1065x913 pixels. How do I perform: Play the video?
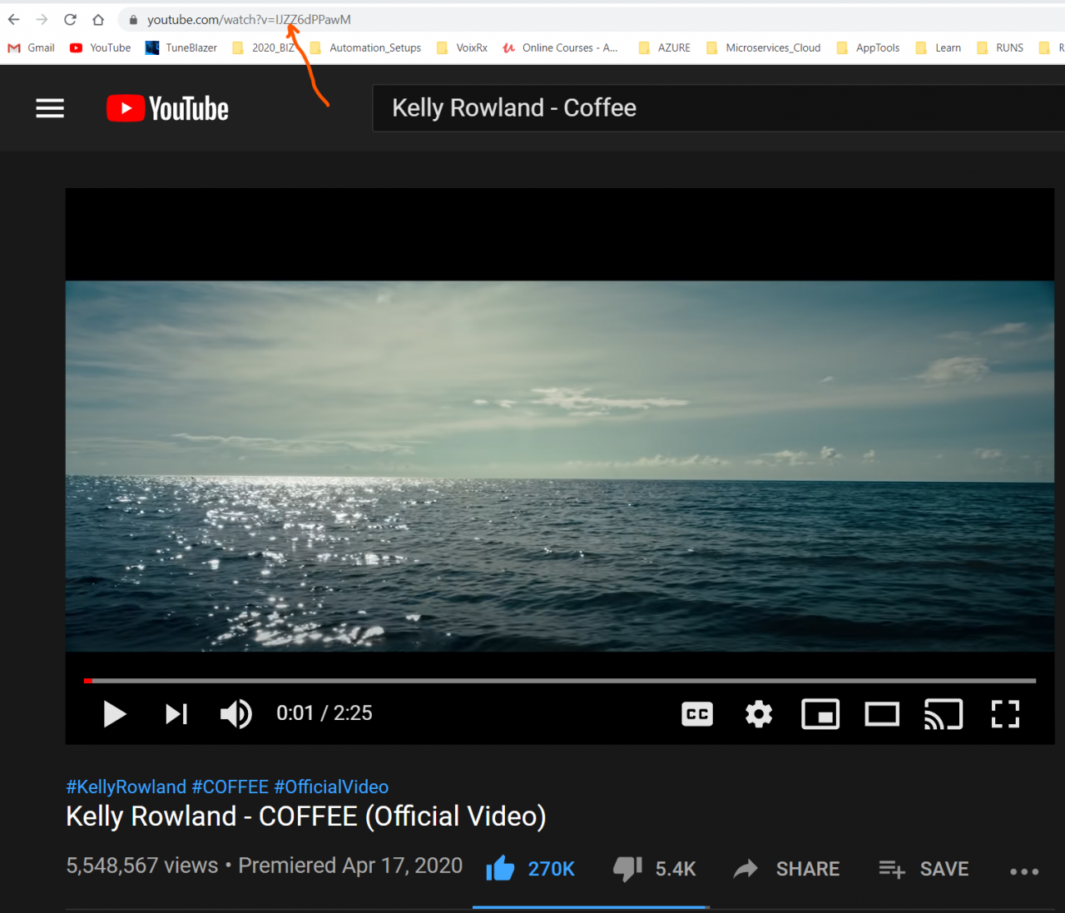click(115, 714)
